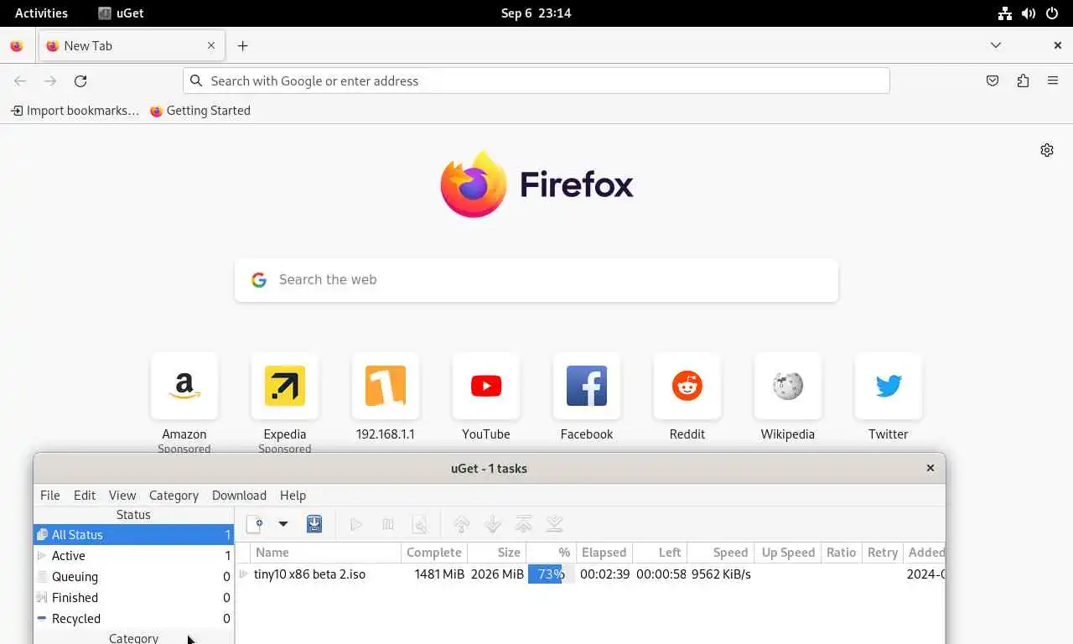
Task: Click the Retry column header
Action: coord(883,553)
